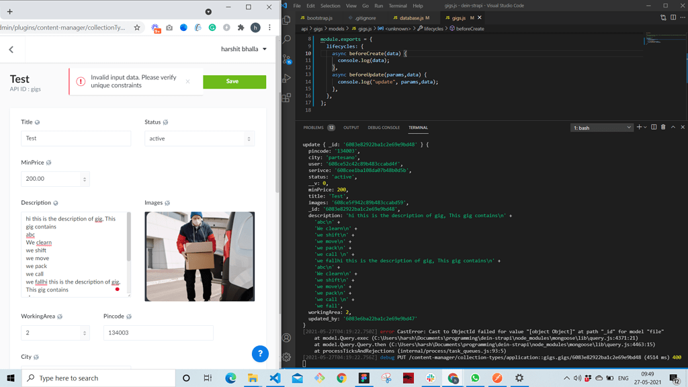Viewport: 688px width, 387px height.
Task: Close the terminal panel
Action: (683, 127)
